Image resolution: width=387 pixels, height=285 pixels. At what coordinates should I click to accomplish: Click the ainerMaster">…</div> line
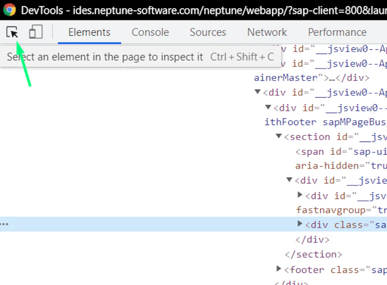tap(312, 78)
